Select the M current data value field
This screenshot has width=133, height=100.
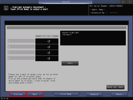click(47, 47)
